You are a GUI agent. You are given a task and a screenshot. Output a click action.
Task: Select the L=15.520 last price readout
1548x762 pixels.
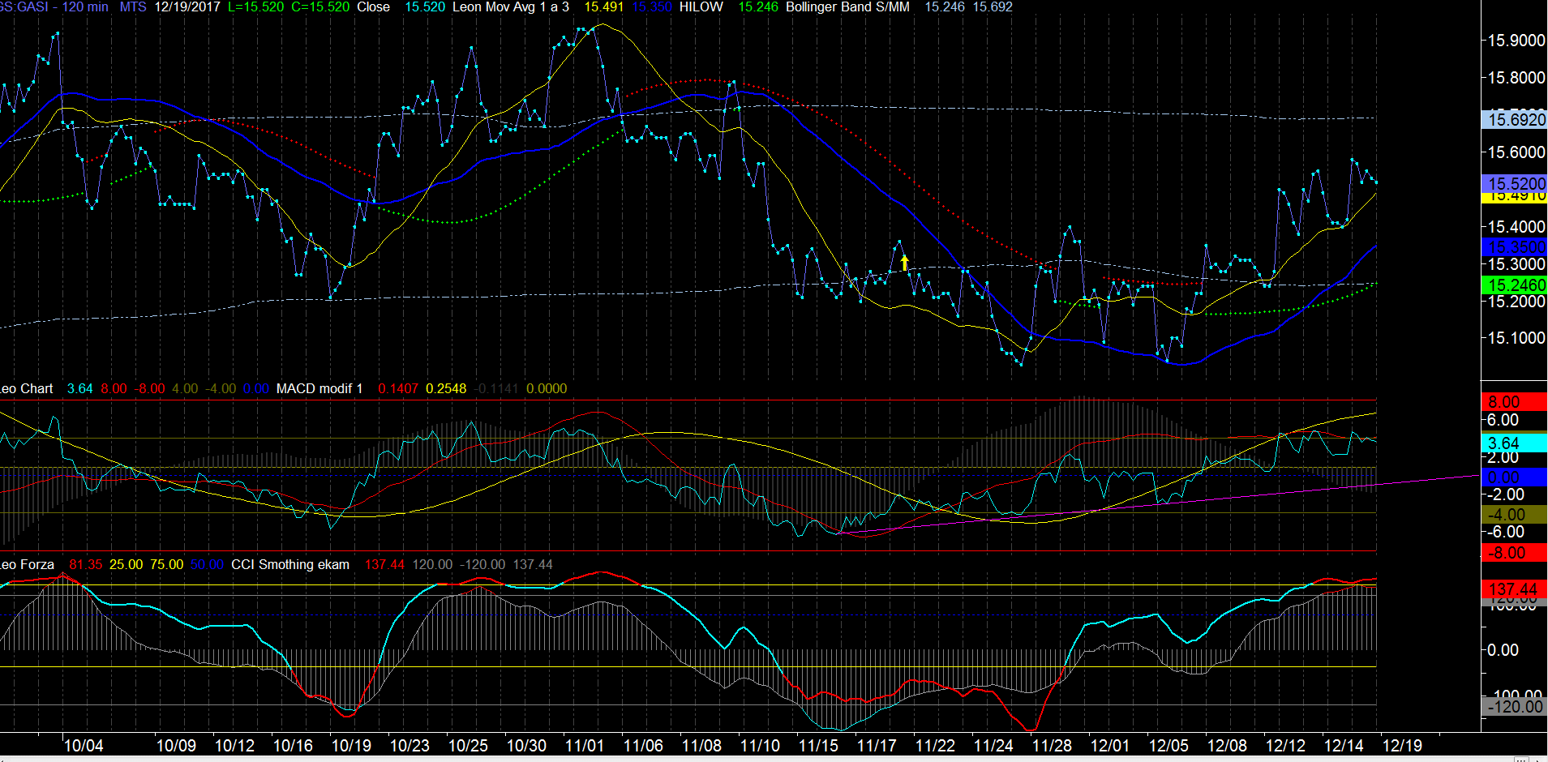pyautogui.click(x=255, y=7)
